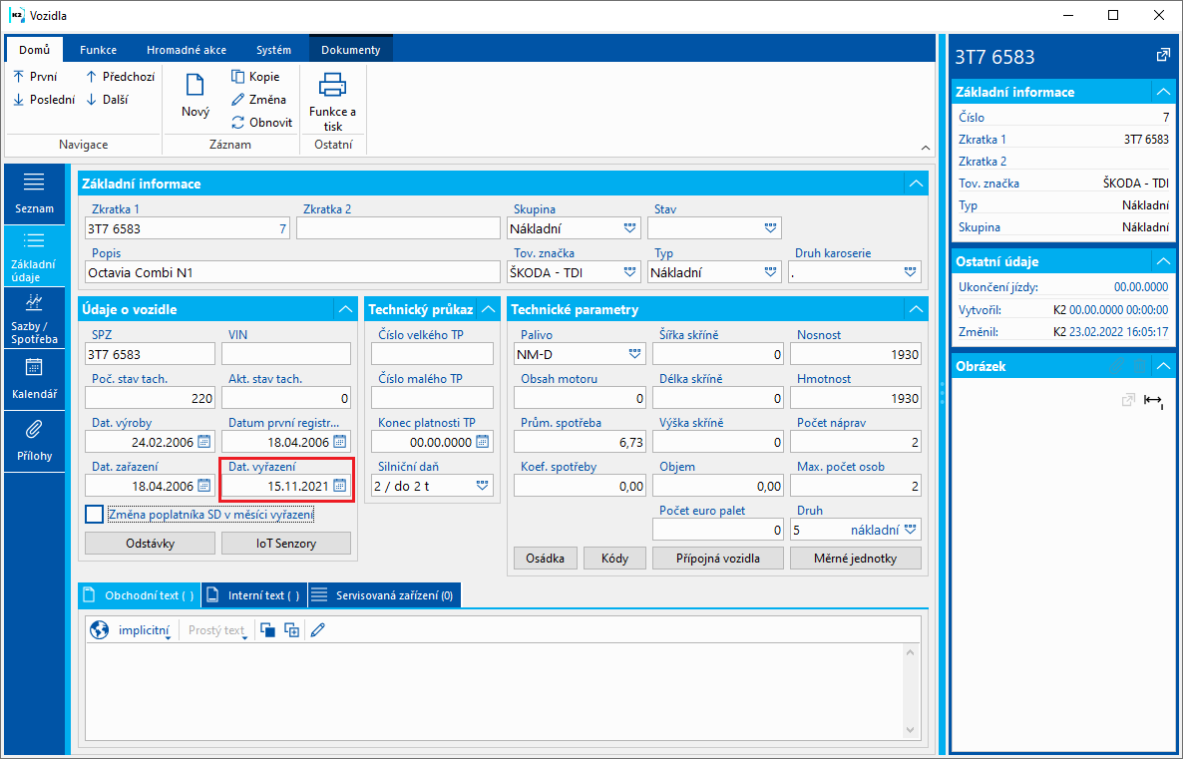Open Sazby / Spotřeba sidebar page
1183x759 pixels.
[x=34, y=319]
